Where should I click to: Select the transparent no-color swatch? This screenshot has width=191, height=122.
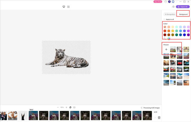pyautogui.click(x=165, y=39)
